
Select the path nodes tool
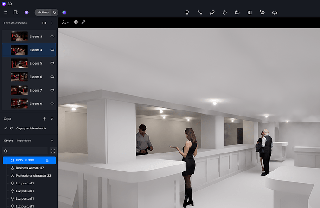coord(199,12)
